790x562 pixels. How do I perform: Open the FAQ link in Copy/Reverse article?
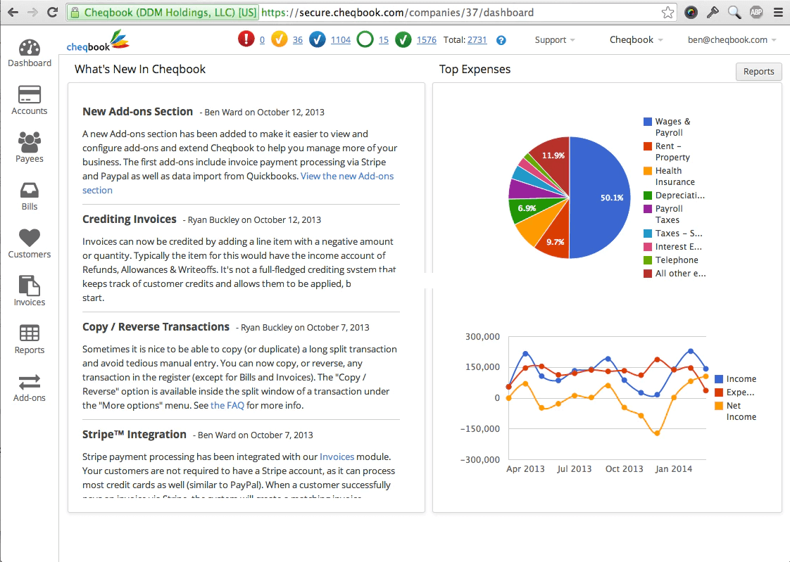pos(227,406)
